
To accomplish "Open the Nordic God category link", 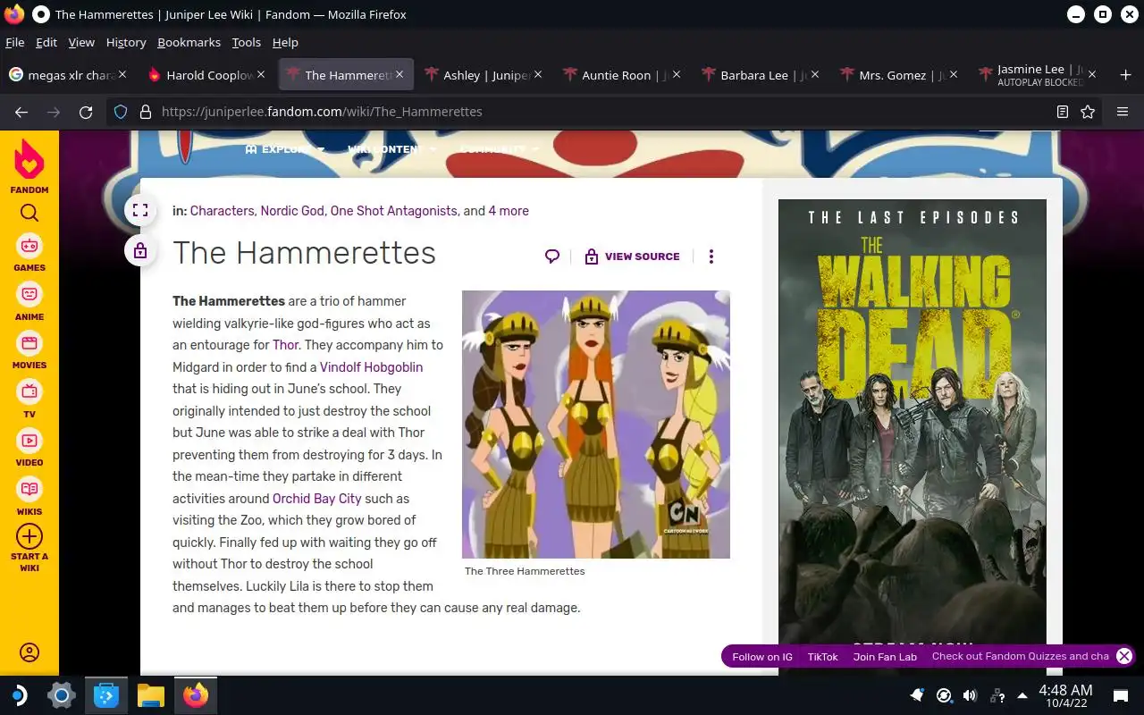I will 292,211.
